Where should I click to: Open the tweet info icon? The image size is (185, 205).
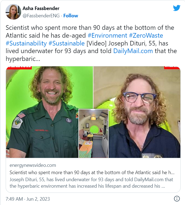click(x=177, y=199)
